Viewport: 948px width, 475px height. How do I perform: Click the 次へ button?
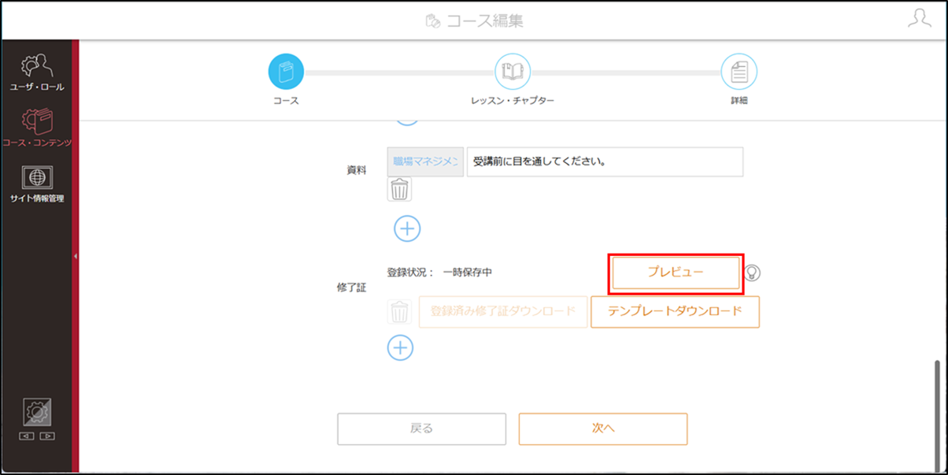click(603, 429)
